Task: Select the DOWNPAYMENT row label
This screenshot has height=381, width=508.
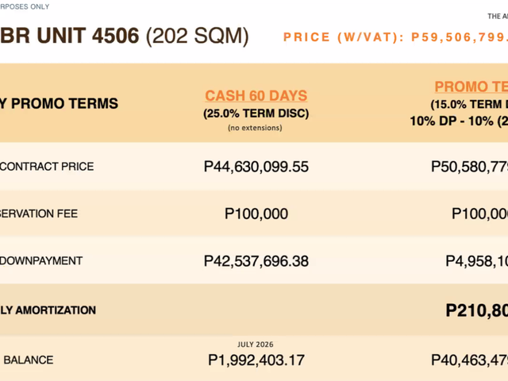Action: coord(41,261)
